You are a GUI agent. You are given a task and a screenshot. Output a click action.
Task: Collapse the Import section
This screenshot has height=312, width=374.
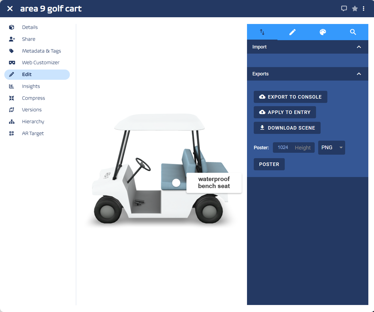pos(359,47)
